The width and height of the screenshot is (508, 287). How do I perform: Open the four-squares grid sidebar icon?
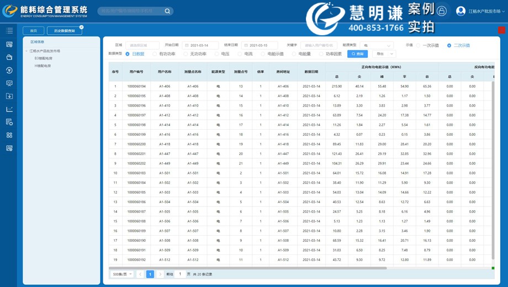click(x=9, y=135)
